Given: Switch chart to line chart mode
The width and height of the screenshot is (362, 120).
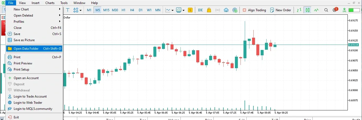Looking at the screenshot, I should [x=316, y=10].
